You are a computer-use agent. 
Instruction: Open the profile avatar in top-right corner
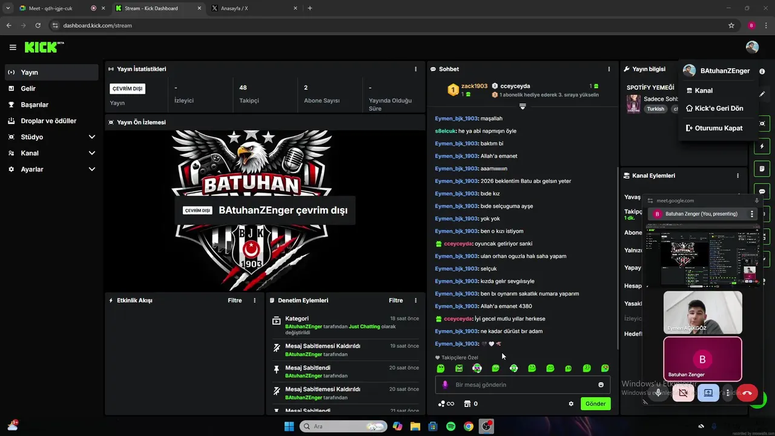(752, 47)
